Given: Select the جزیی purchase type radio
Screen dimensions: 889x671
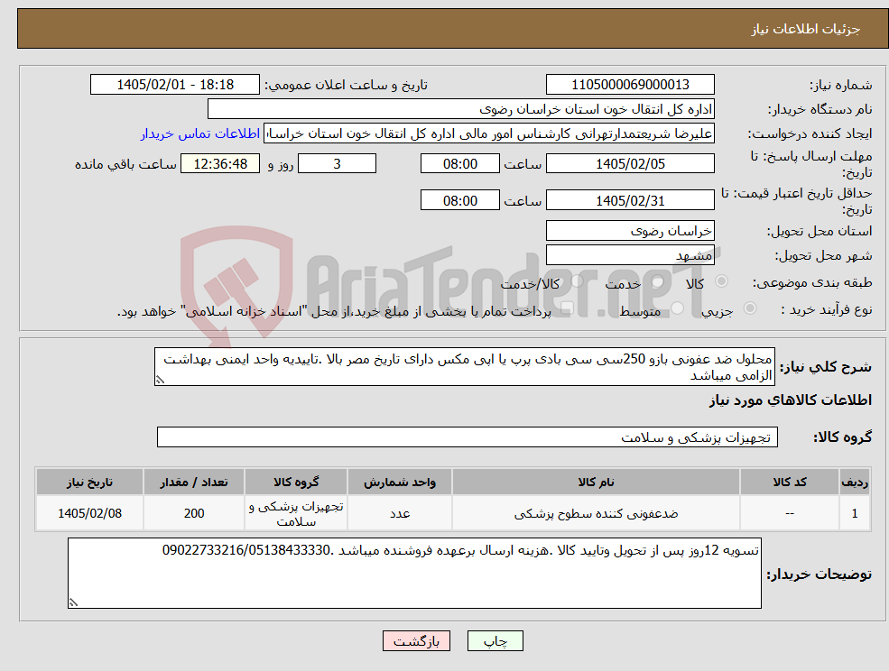Looking at the screenshot, I should tap(749, 308).
